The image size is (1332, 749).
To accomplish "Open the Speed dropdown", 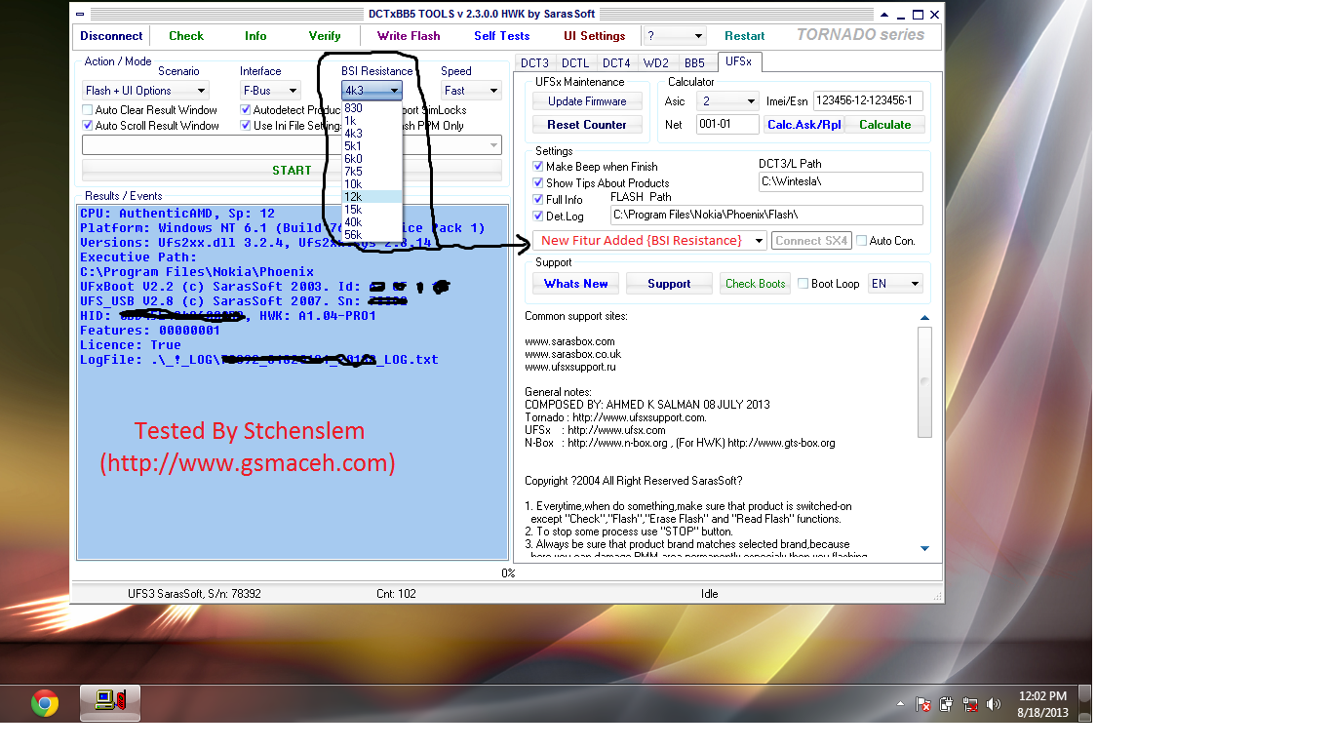I will [x=471, y=91].
